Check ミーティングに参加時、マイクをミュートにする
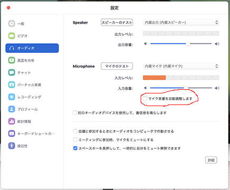 pyautogui.click(x=75, y=140)
